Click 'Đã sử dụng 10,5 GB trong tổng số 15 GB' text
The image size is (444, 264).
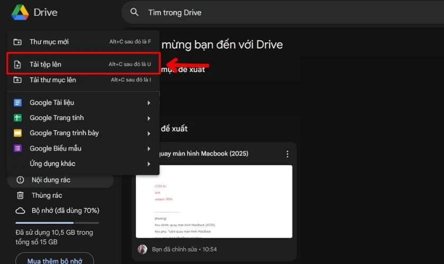coord(54,237)
